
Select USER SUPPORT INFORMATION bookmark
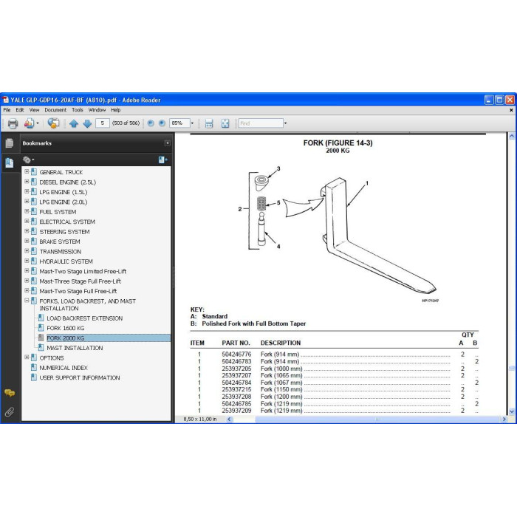click(80, 377)
